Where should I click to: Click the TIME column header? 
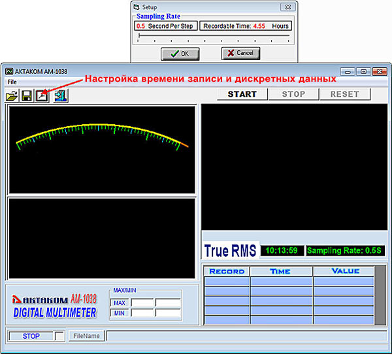(281, 271)
